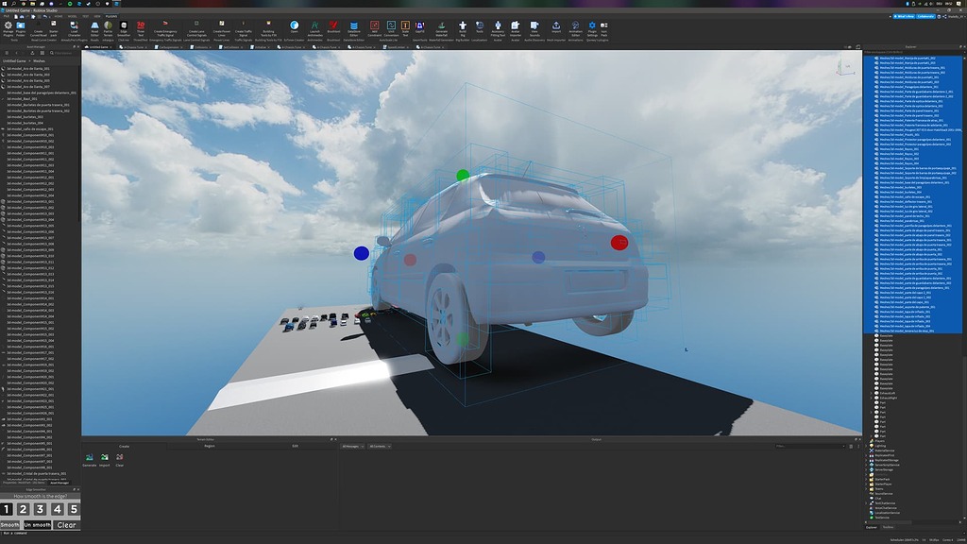The height and width of the screenshot is (544, 967).
Task: Set edge smoothness level to 3
Action: pos(39,508)
